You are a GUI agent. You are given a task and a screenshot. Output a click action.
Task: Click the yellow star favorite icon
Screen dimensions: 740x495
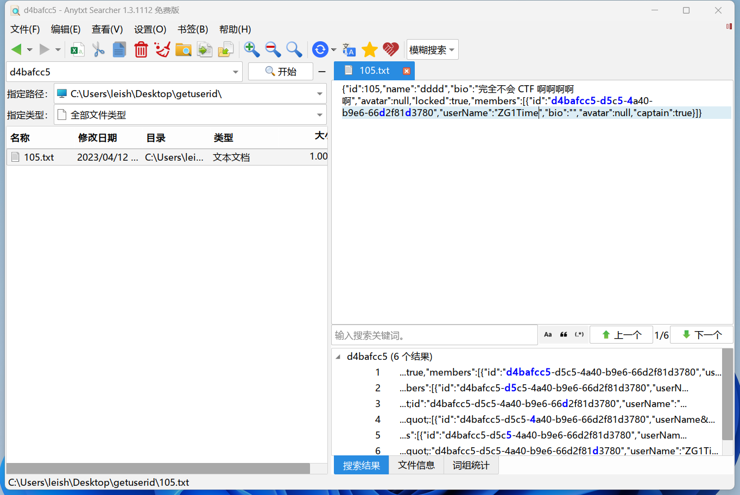[370, 50]
